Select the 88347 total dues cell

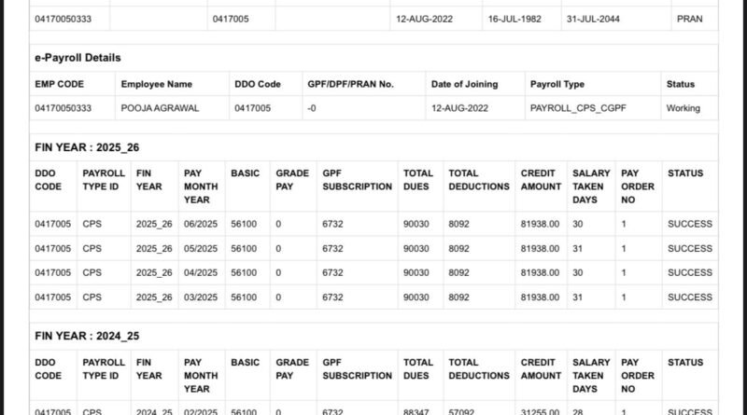tap(416, 410)
